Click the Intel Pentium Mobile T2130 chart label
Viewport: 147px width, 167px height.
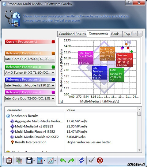100,73
